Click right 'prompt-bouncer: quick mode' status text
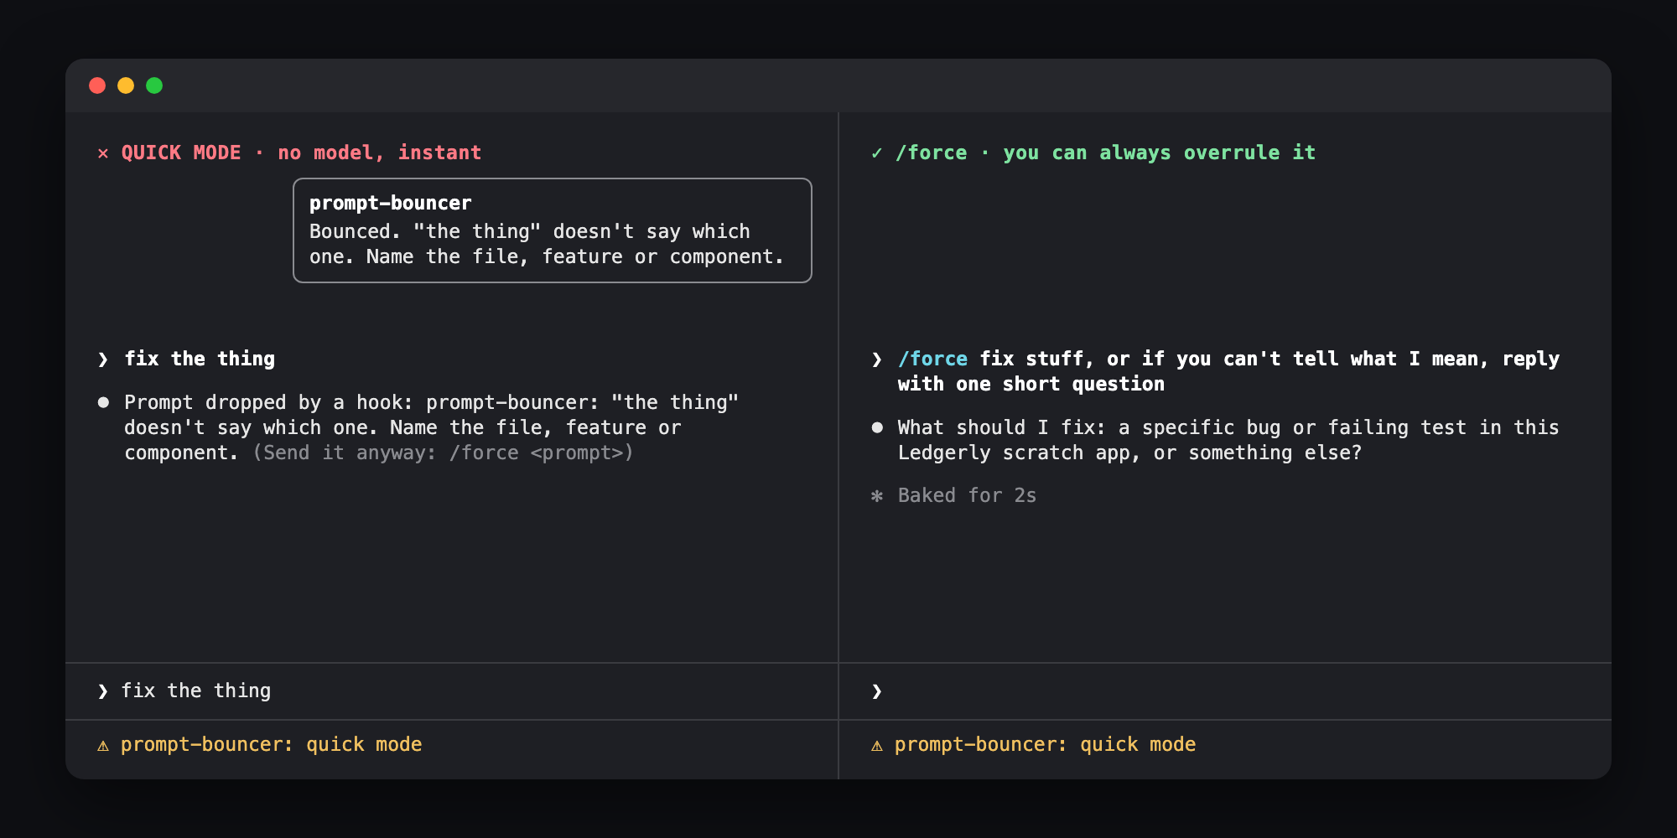This screenshot has height=838, width=1677. (1045, 744)
